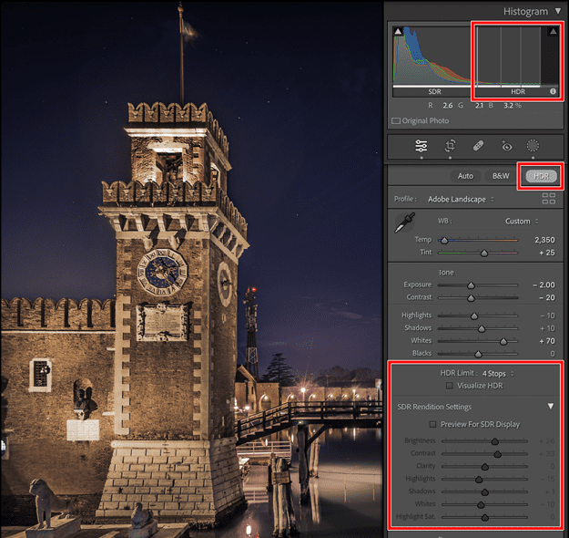Click the SDR label under histogram
Image resolution: width=569 pixels, height=538 pixels.
point(434,91)
